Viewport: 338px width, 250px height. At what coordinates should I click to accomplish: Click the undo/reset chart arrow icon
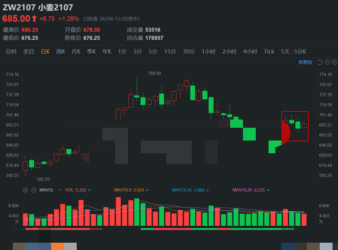(x=320, y=62)
